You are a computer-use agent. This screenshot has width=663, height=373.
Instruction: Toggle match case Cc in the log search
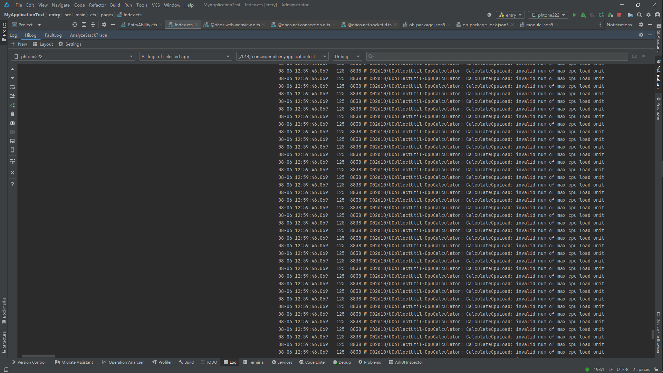pyautogui.click(x=634, y=56)
